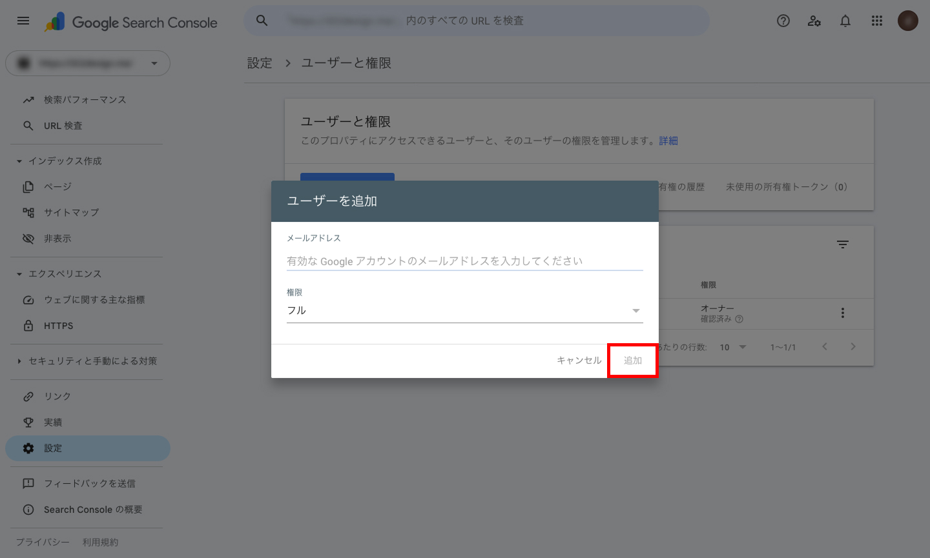Collapse the インデックス作成 section

19,161
